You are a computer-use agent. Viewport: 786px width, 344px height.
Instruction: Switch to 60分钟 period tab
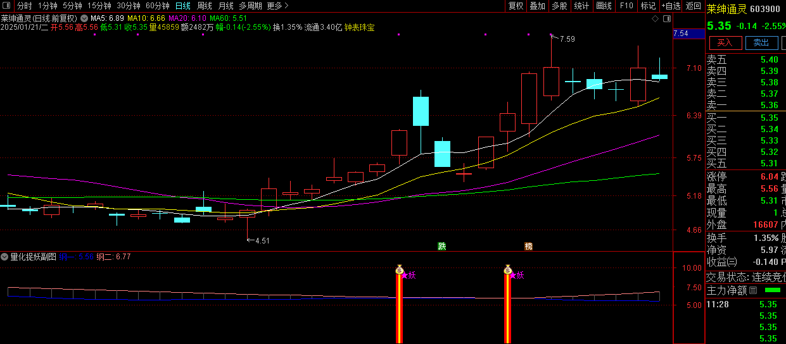point(158,6)
